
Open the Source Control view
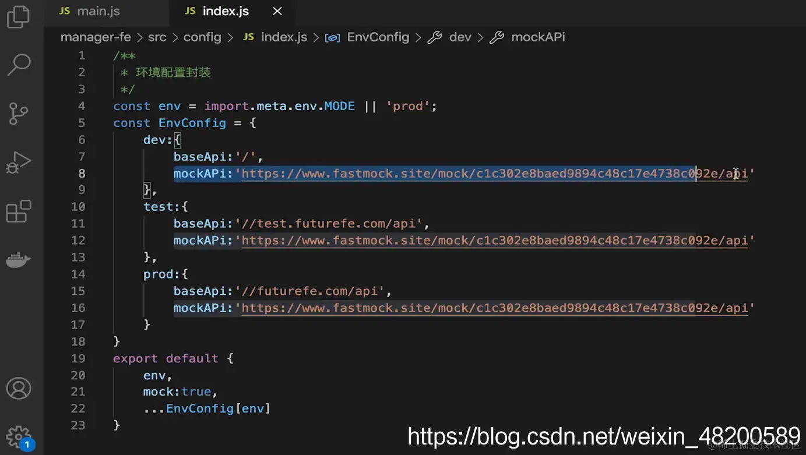(x=19, y=113)
